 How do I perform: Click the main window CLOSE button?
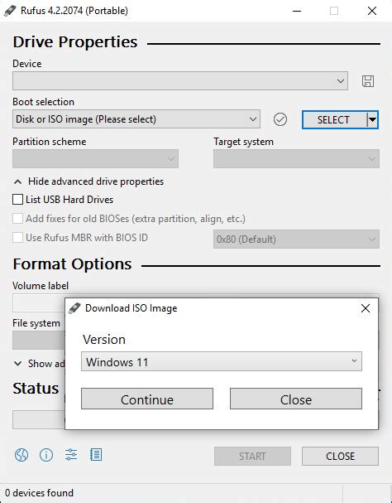click(x=340, y=456)
